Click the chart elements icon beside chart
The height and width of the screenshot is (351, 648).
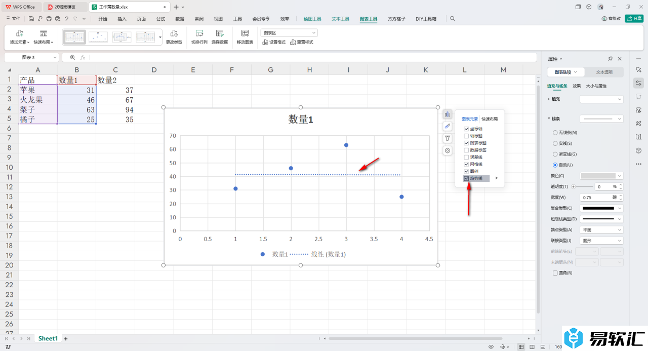coord(448,114)
